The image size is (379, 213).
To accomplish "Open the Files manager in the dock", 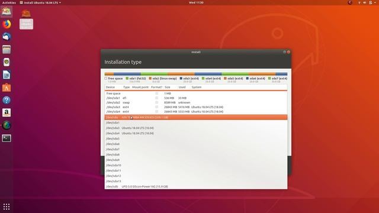I will 7,50.
